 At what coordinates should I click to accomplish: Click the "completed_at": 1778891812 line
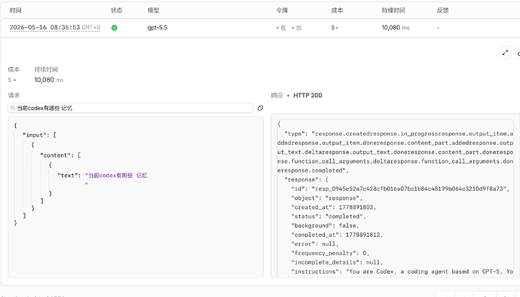click(x=337, y=234)
